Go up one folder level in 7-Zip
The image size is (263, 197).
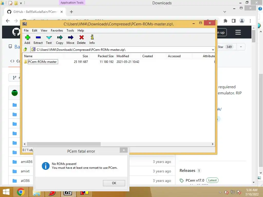[x=25, y=50]
